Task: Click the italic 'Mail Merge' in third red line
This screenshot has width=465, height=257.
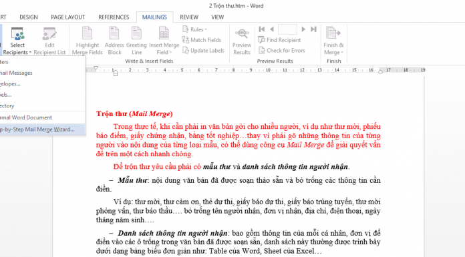Action: coord(305,145)
